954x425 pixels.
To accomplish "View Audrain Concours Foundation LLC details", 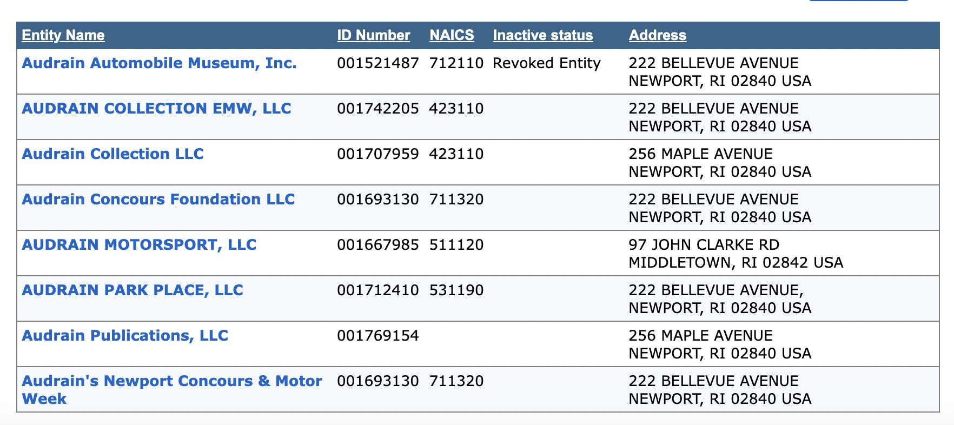I will (x=158, y=200).
